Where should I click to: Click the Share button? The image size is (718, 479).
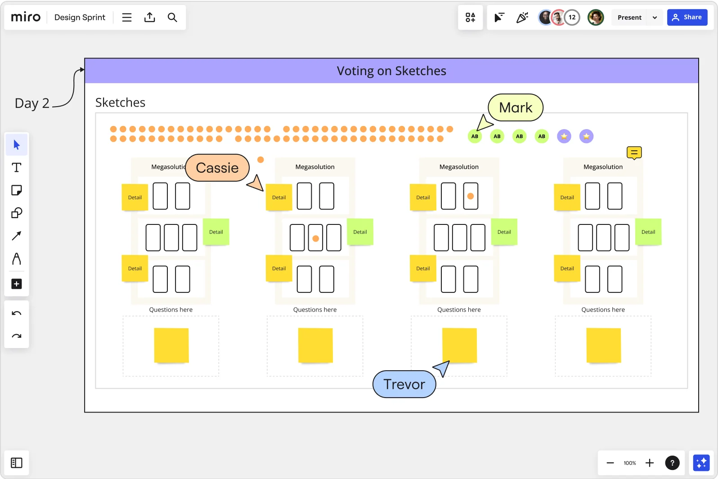click(x=687, y=18)
